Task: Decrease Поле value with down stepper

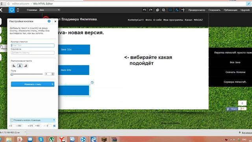Action: [x=53, y=75]
